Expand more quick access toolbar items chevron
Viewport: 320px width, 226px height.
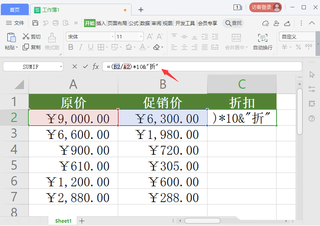pyautogui.click(x=76, y=23)
